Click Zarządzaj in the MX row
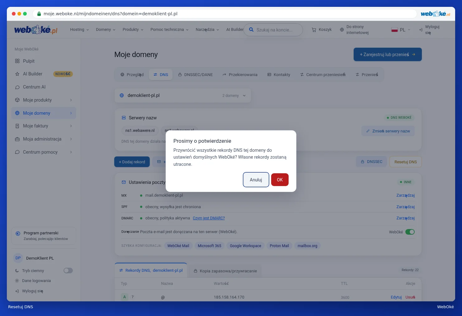The height and width of the screenshot is (316, 462). coord(405,195)
